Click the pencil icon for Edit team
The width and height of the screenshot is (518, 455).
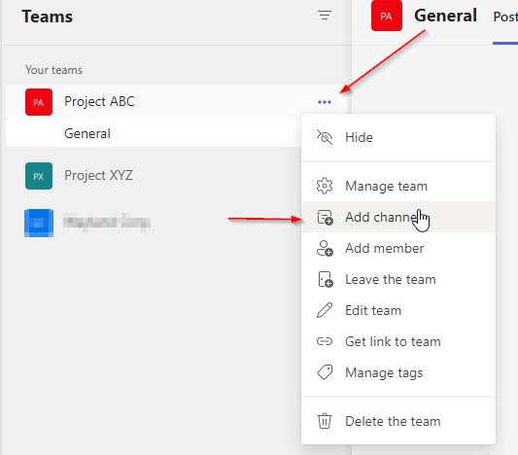(325, 310)
